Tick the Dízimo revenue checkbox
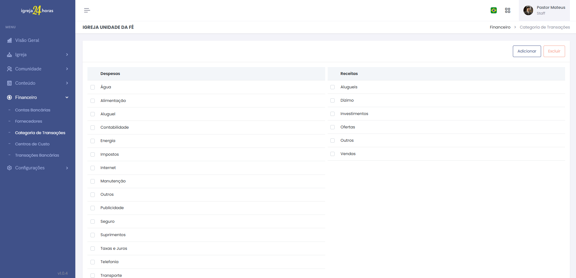Viewport: 576px width, 278px height. point(332,100)
